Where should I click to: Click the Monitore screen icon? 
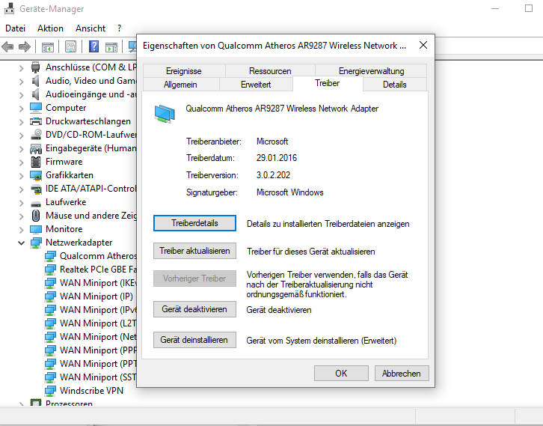coord(36,229)
